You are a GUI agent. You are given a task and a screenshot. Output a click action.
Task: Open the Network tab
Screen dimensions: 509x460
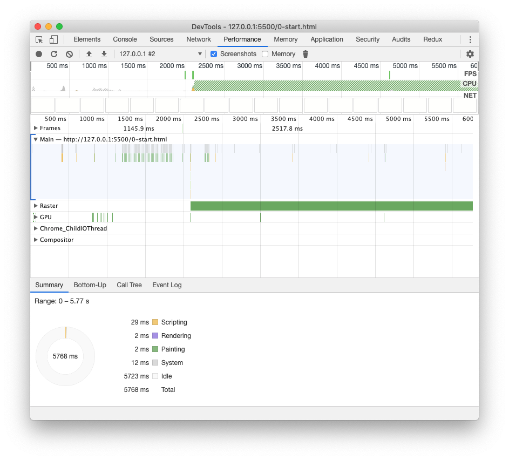(199, 39)
